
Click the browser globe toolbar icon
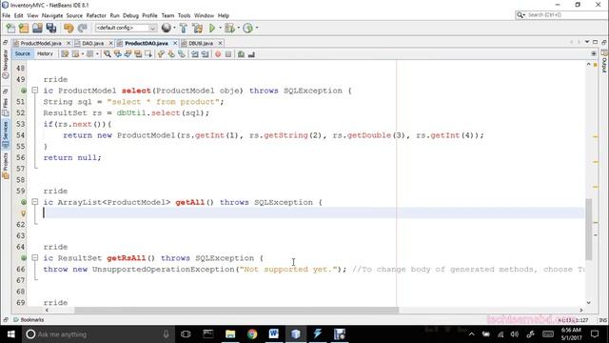(x=167, y=28)
